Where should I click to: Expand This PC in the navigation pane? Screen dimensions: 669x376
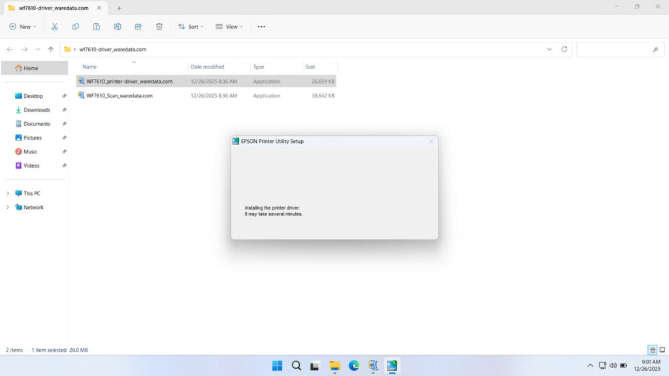tap(8, 193)
